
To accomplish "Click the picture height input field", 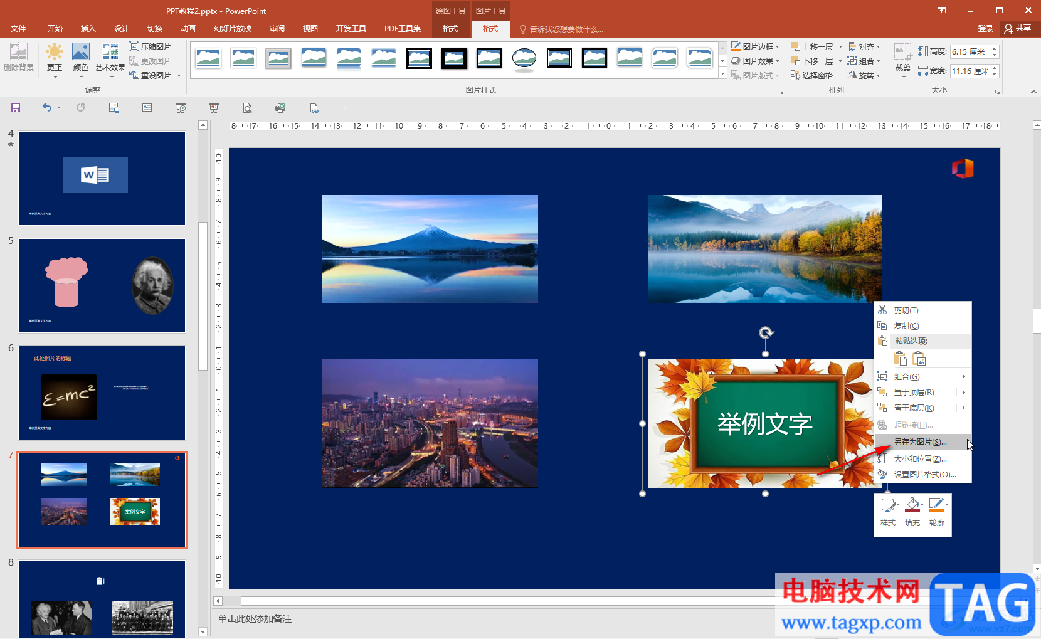I will [x=969, y=52].
